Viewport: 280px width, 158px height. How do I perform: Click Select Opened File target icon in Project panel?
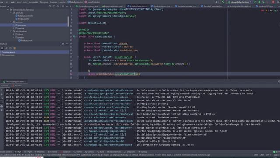(x=50, y=6)
